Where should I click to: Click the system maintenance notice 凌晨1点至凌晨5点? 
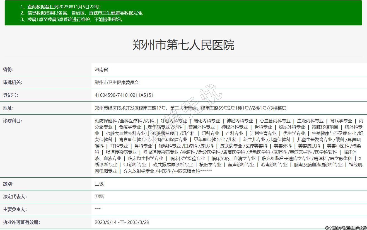coord(72,20)
